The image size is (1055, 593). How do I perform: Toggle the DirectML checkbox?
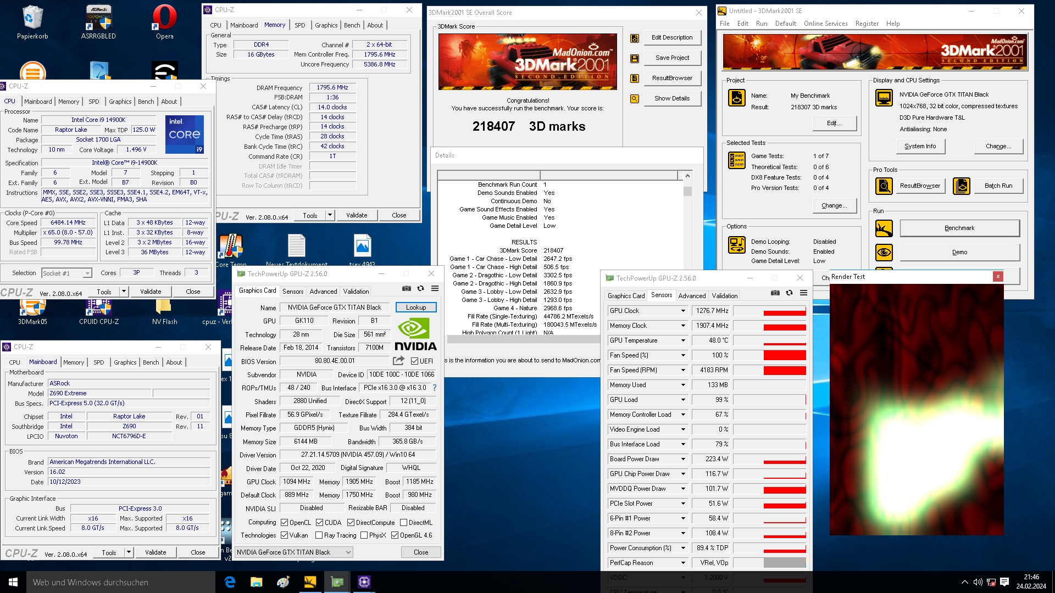(x=404, y=523)
